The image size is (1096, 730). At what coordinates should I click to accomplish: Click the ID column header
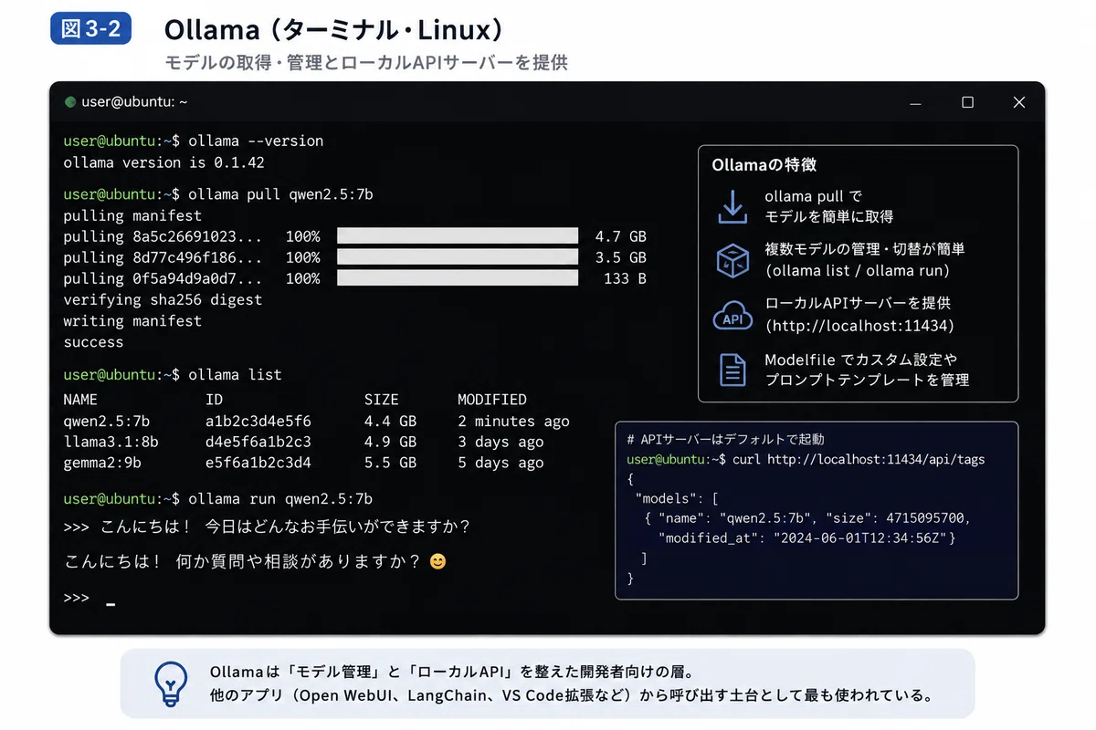click(x=214, y=400)
